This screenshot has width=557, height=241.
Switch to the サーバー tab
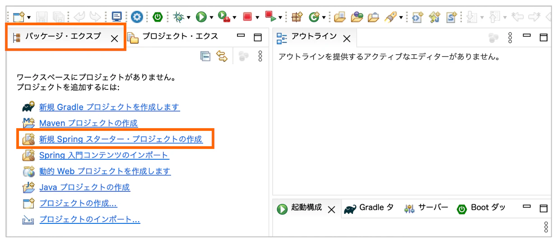click(x=426, y=208)
